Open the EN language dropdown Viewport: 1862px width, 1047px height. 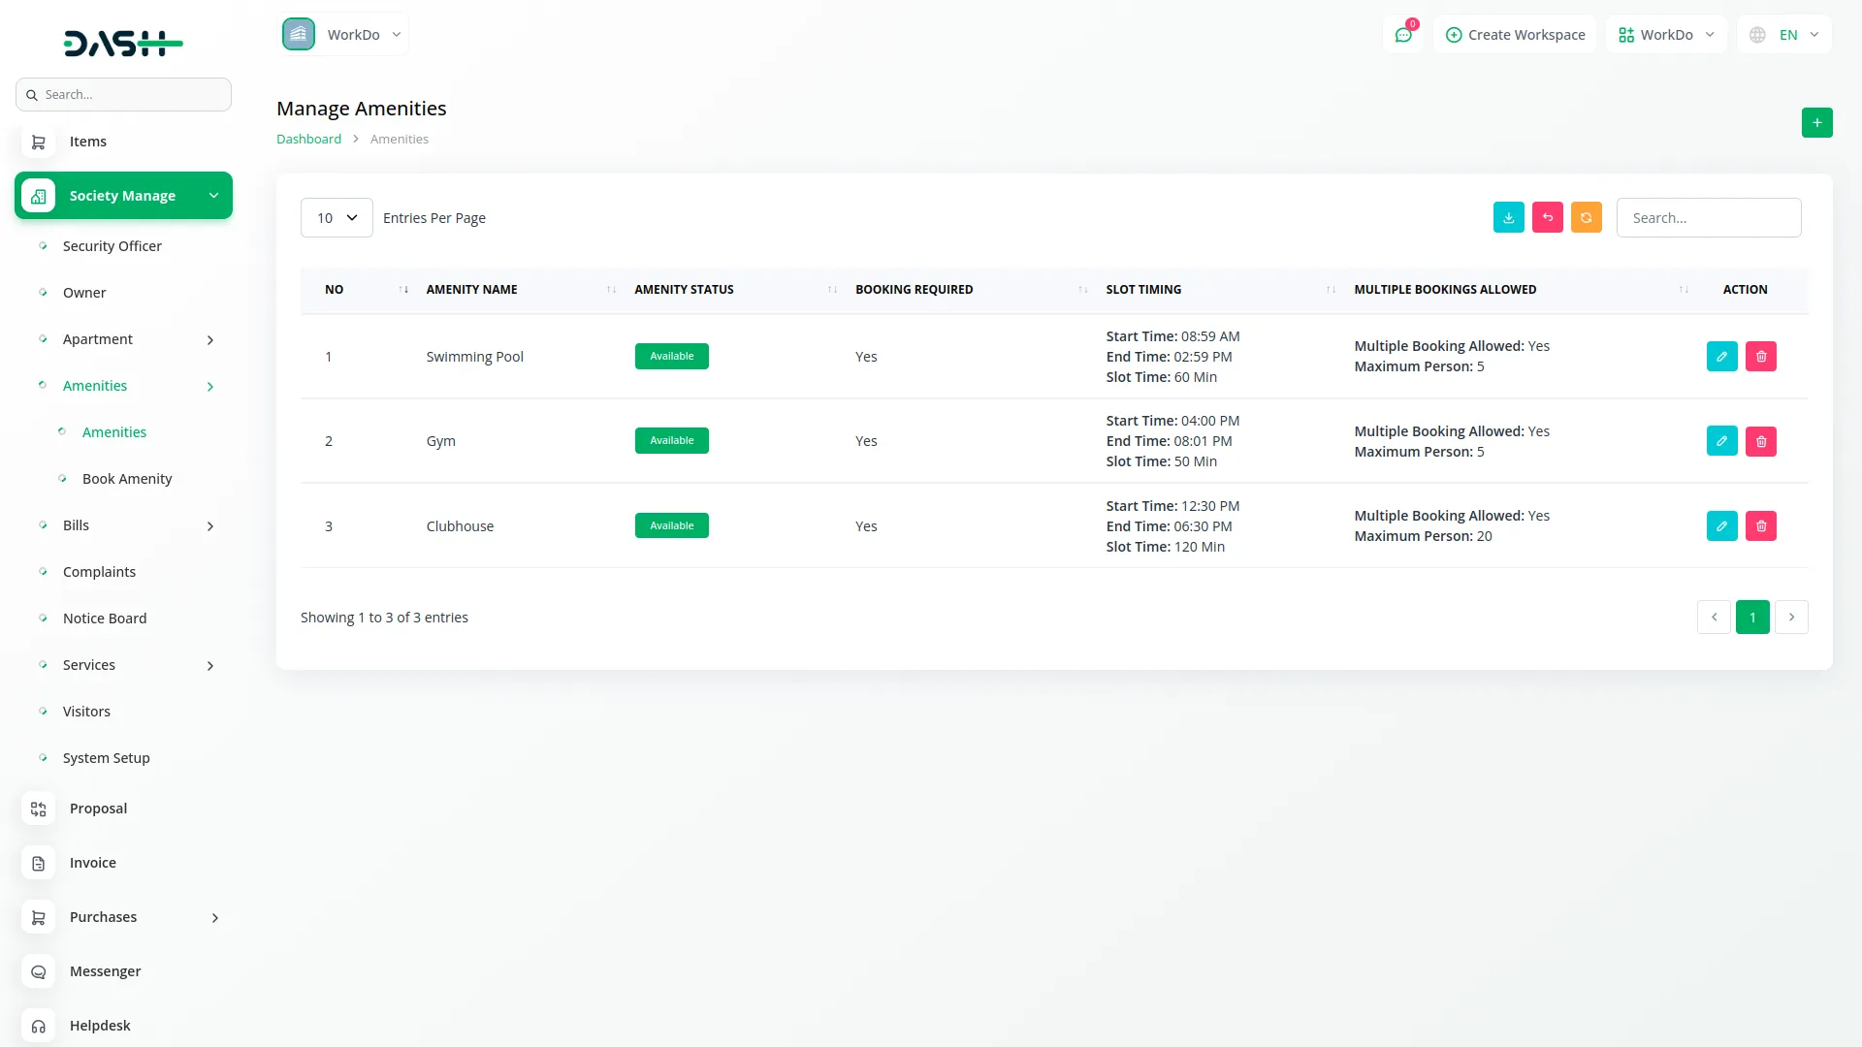click(x=1785, y=35)
